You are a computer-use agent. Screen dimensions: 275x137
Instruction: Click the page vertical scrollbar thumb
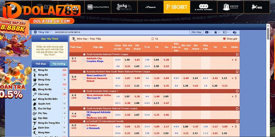coord(268,33)
